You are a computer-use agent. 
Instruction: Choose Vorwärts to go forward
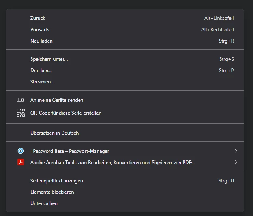click(x=40, y=30)
